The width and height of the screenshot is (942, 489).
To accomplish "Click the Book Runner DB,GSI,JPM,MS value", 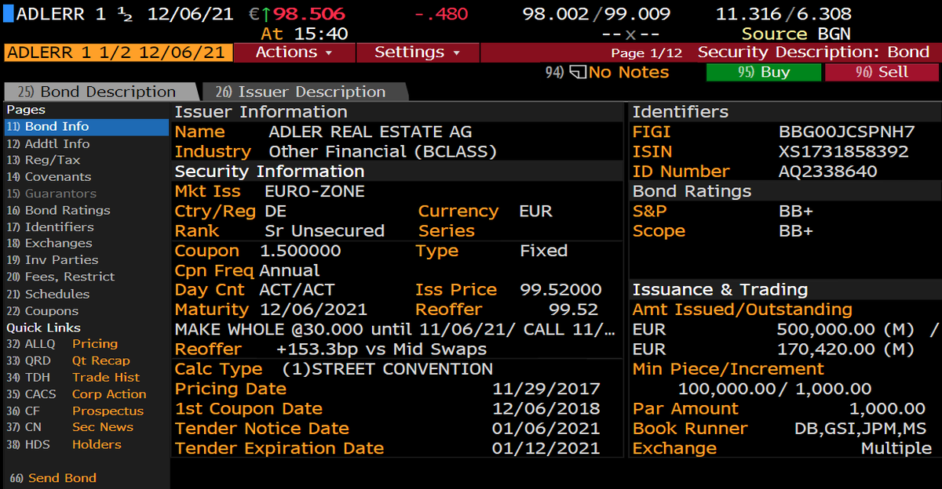I will click(x=860, y=429).
